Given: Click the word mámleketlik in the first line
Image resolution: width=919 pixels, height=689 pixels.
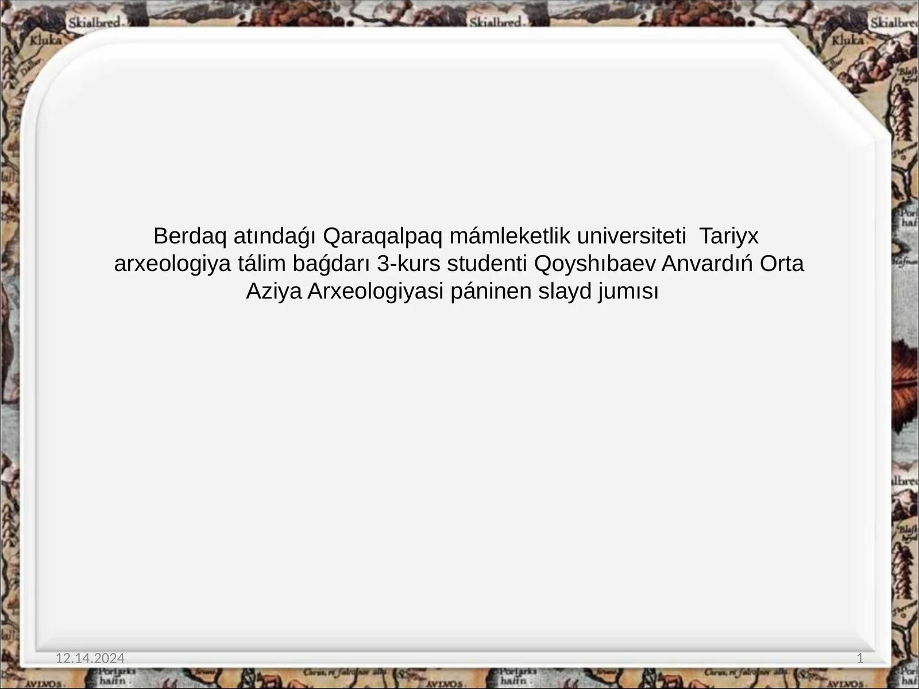Looking at the screenshot, I should 504,236.
